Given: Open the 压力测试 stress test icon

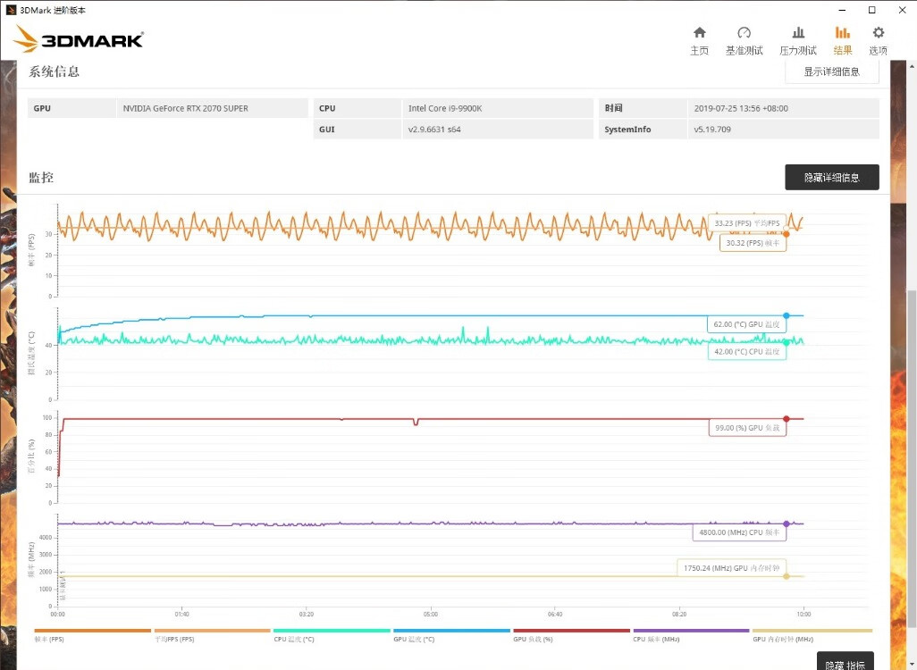Looking at the screenshot, I should click(x=798, y=32).
